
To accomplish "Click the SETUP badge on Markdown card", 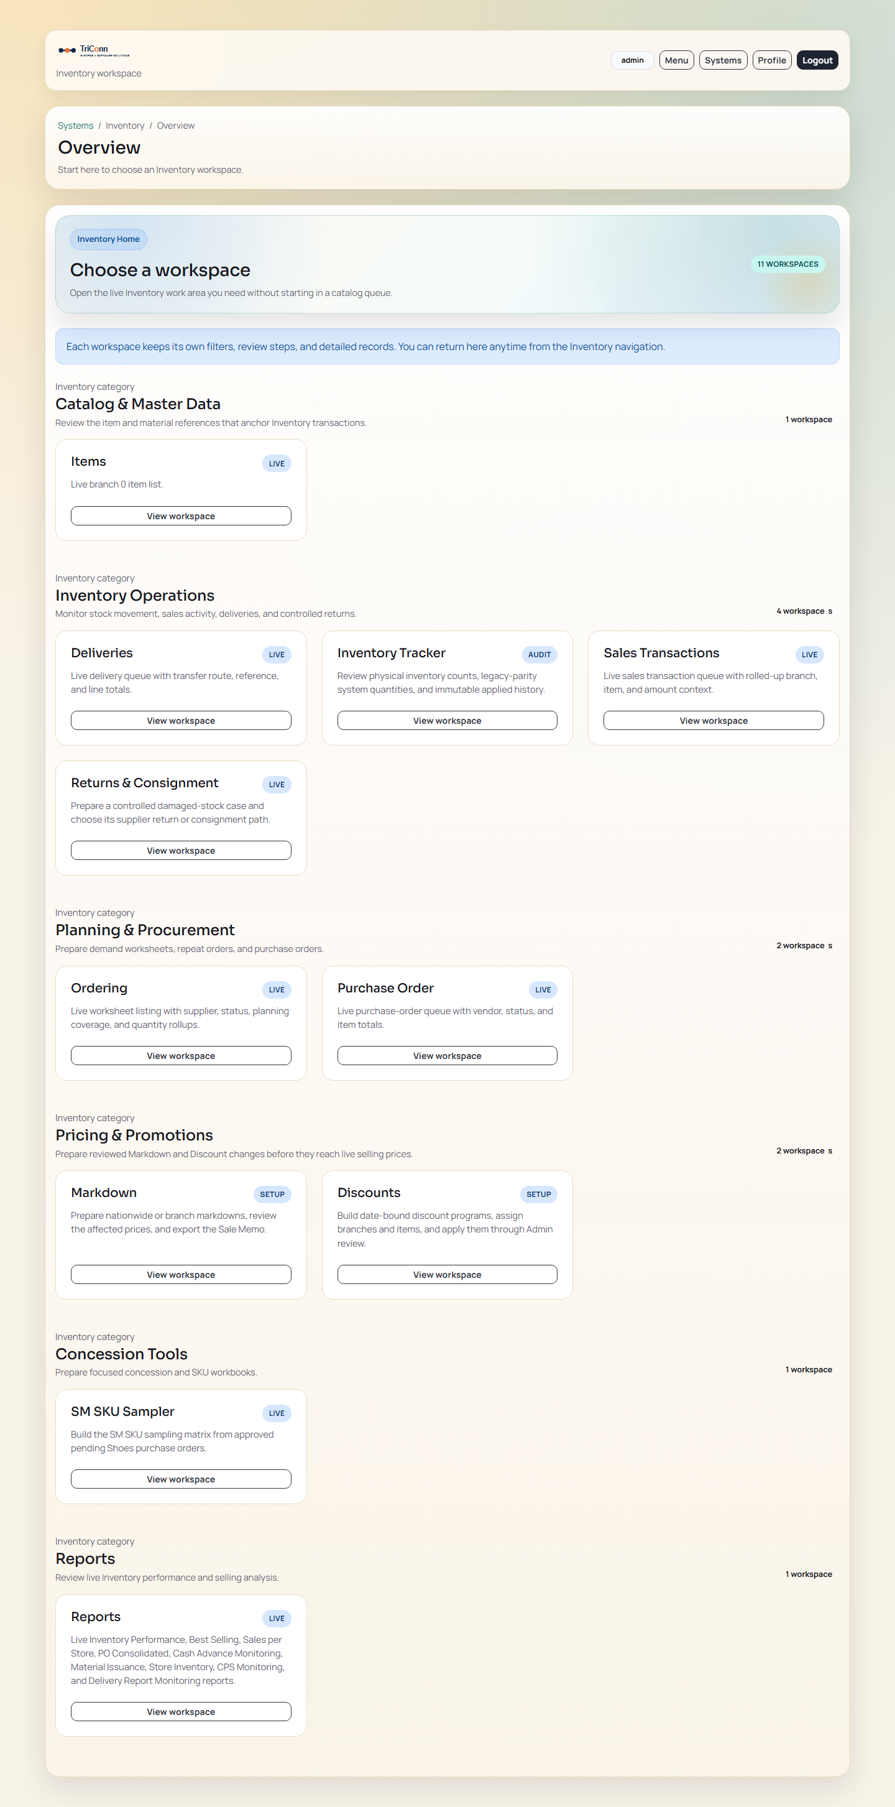I will click(x=272, y=1194).
